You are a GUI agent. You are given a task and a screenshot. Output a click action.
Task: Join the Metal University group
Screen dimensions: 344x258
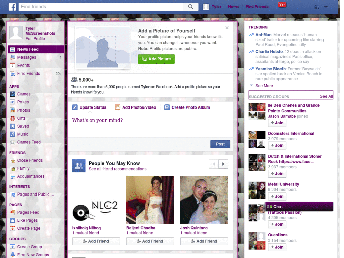277,196
